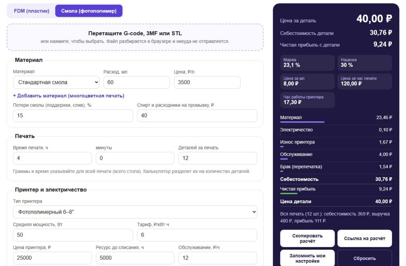Focus the Цена, ₽/л field
Screen dimensions: 406x266
click(207, 82)
